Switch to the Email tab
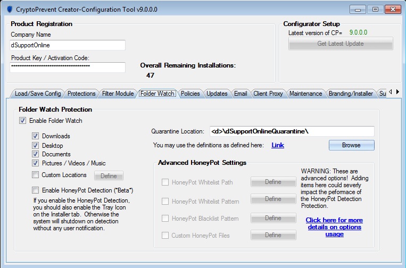This screenshot has width=406, height=268. 241,94
